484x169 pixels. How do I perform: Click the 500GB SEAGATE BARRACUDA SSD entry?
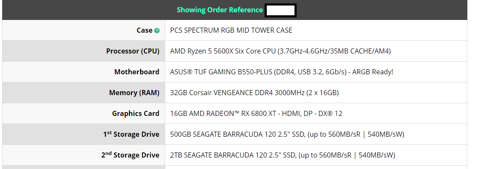(287, 134)
